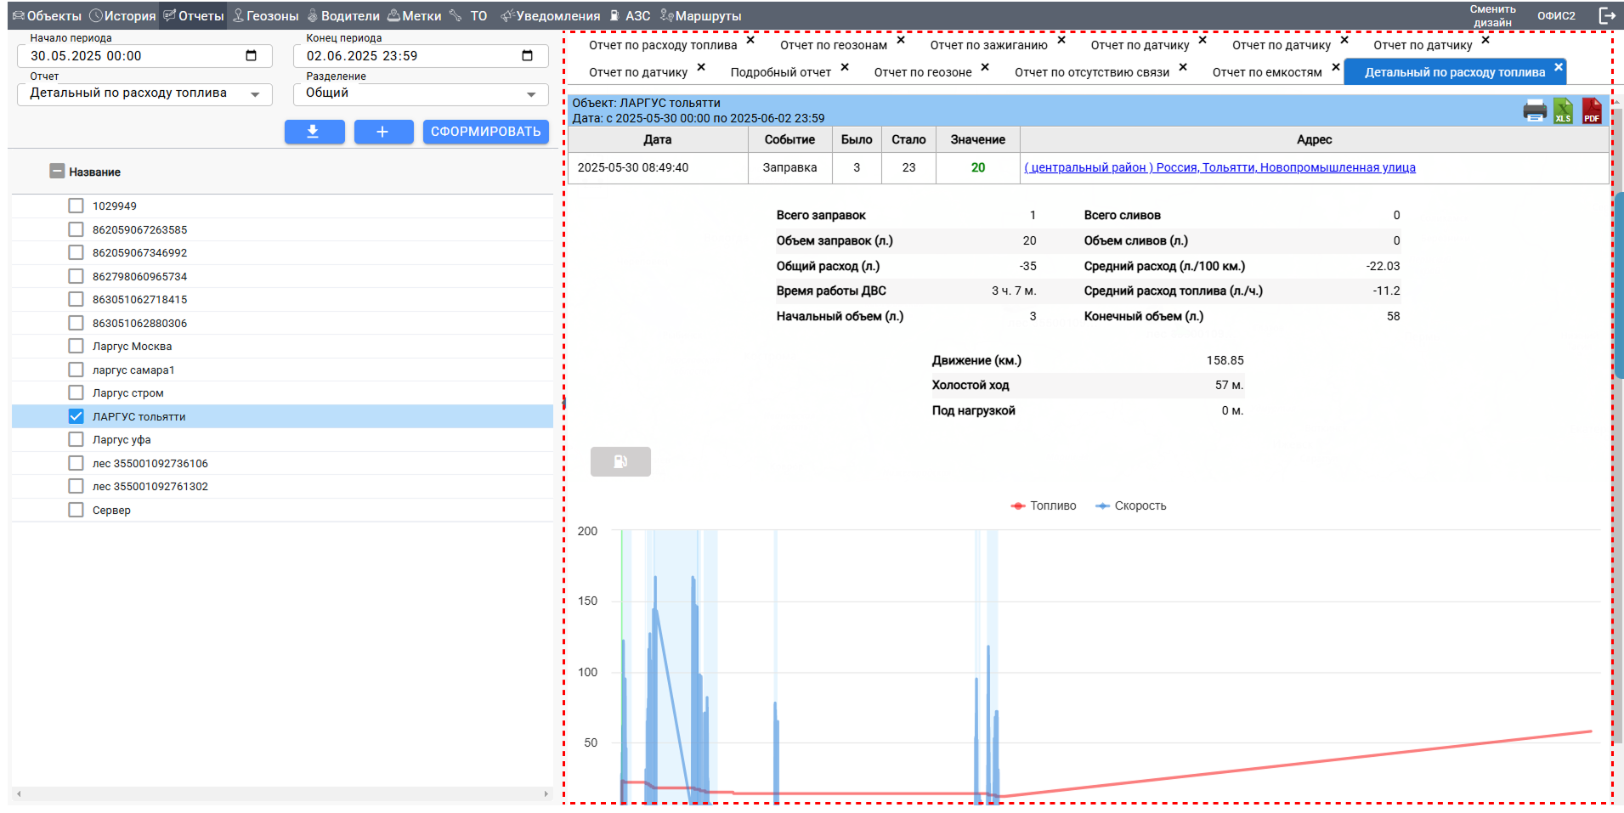Viewport: 1624px width, 813px height.
Task: Click the download arrow button
Action: pos(314,132)
